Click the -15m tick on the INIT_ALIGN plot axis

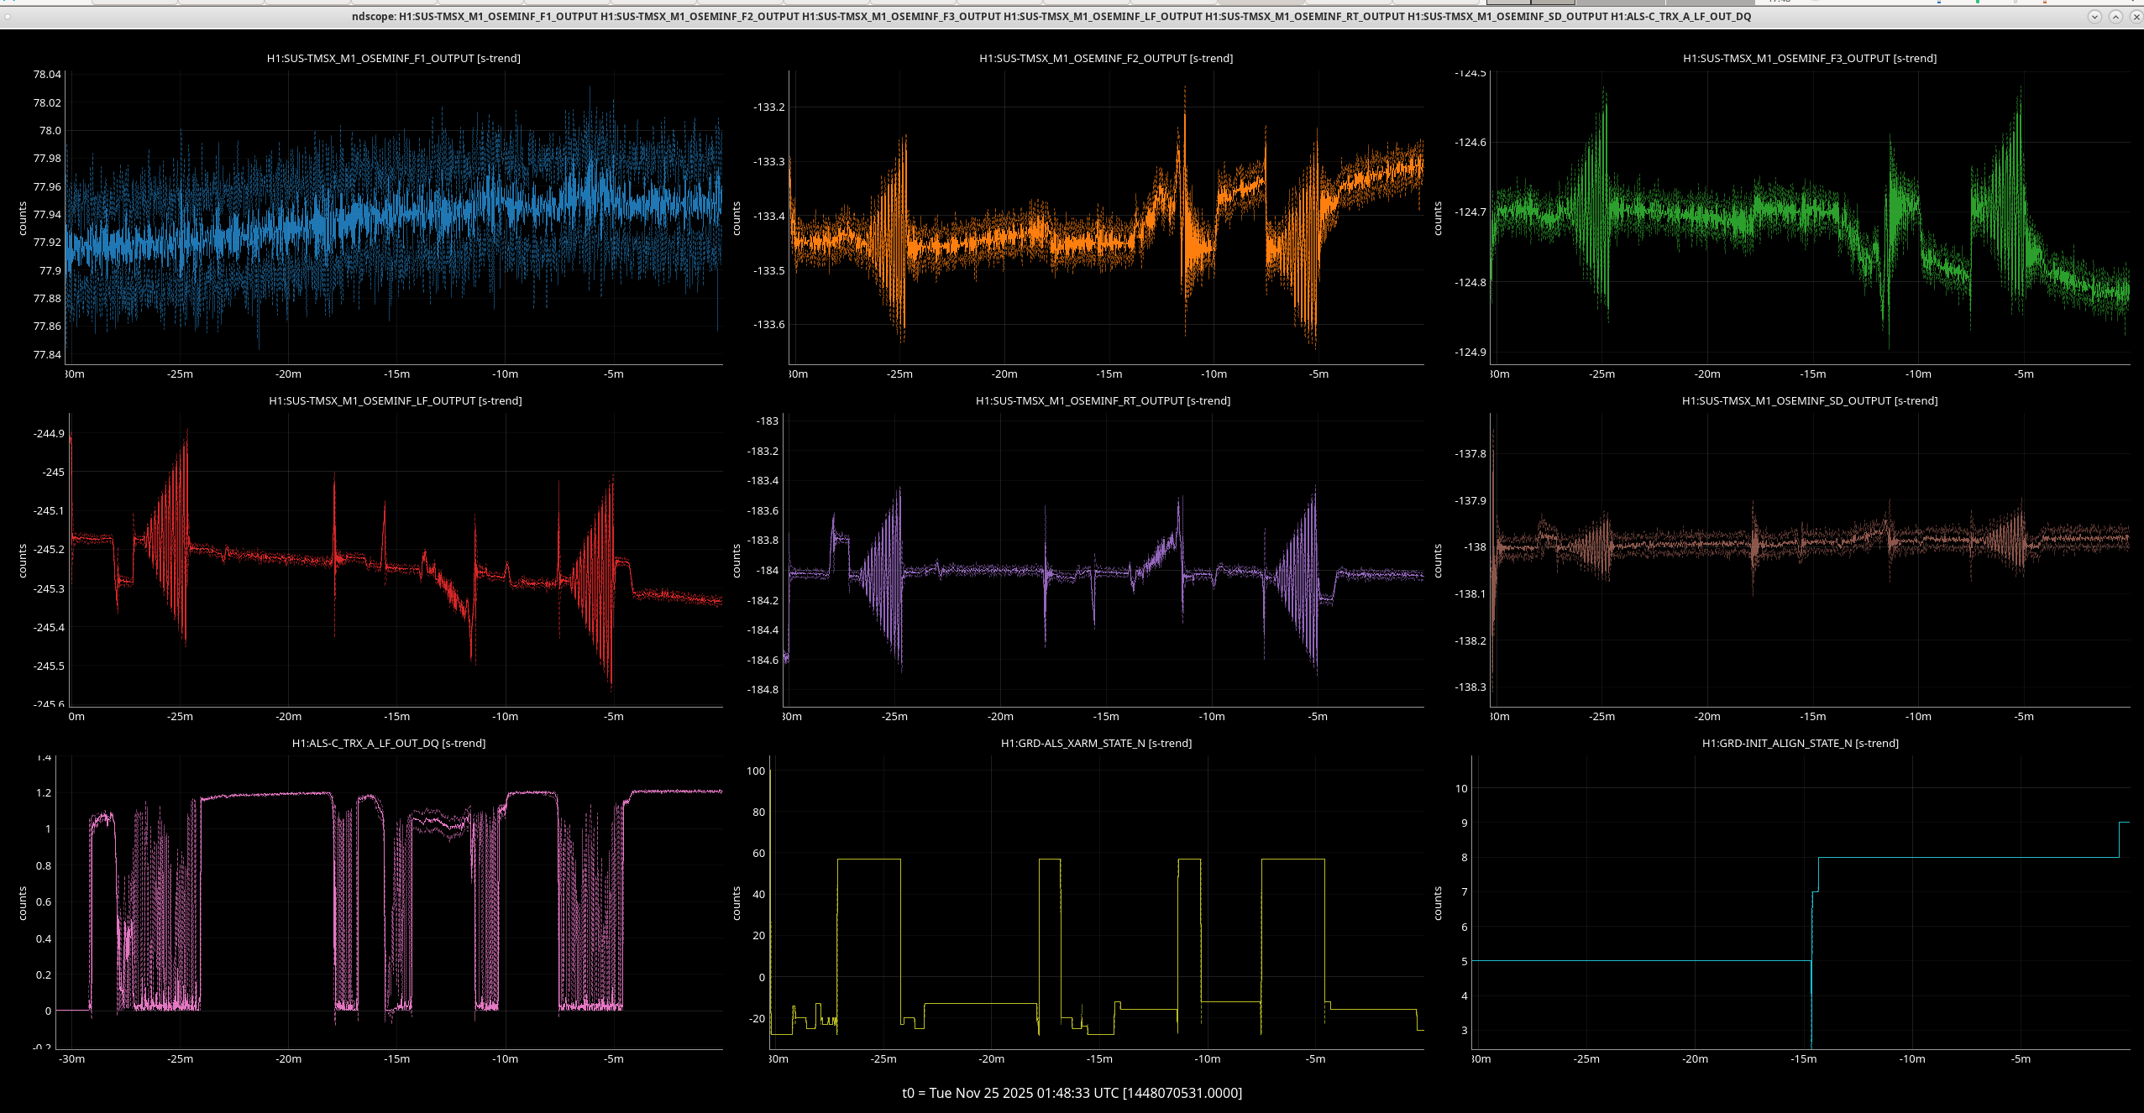(x=1803, y=1058)
